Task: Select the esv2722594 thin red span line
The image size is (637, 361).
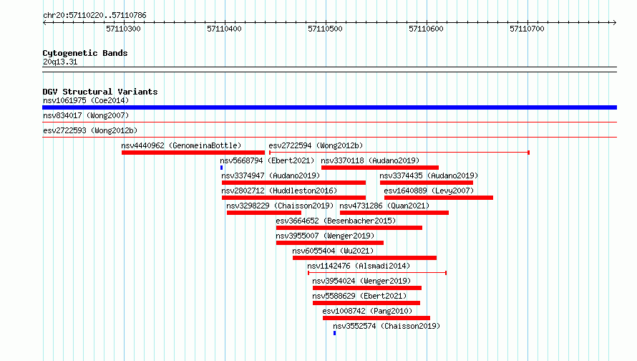Action: tap(399, 153)
